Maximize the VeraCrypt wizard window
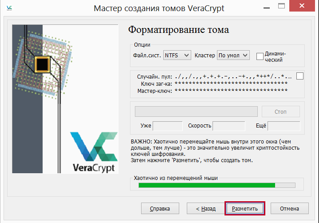The width and height of the screenshot is (319, 223). 281,6
